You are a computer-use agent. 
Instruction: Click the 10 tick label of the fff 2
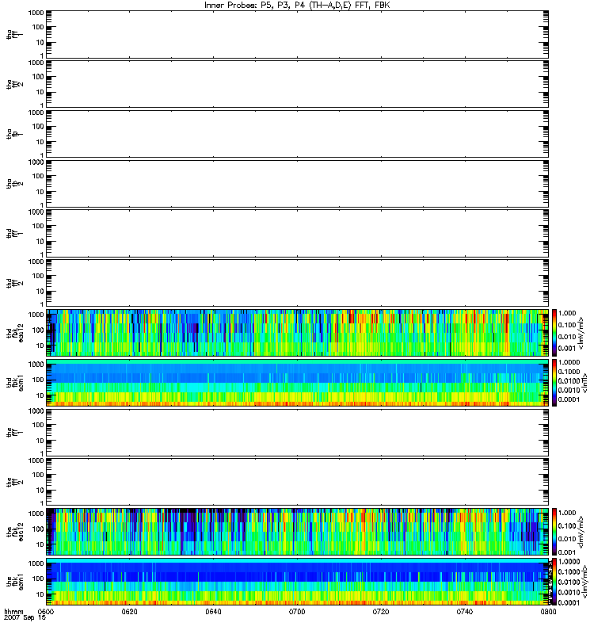pyautogui.click(x=40, y=491)
